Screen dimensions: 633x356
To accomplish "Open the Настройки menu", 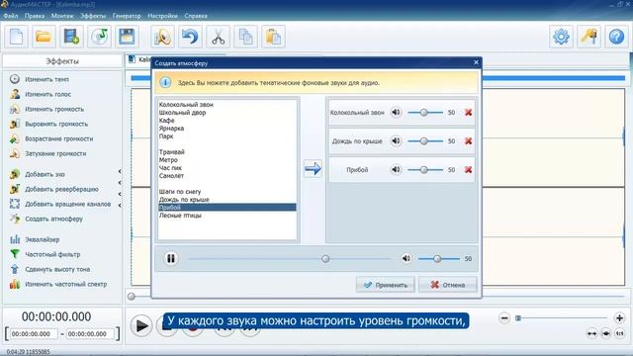I will coord(162,16).
